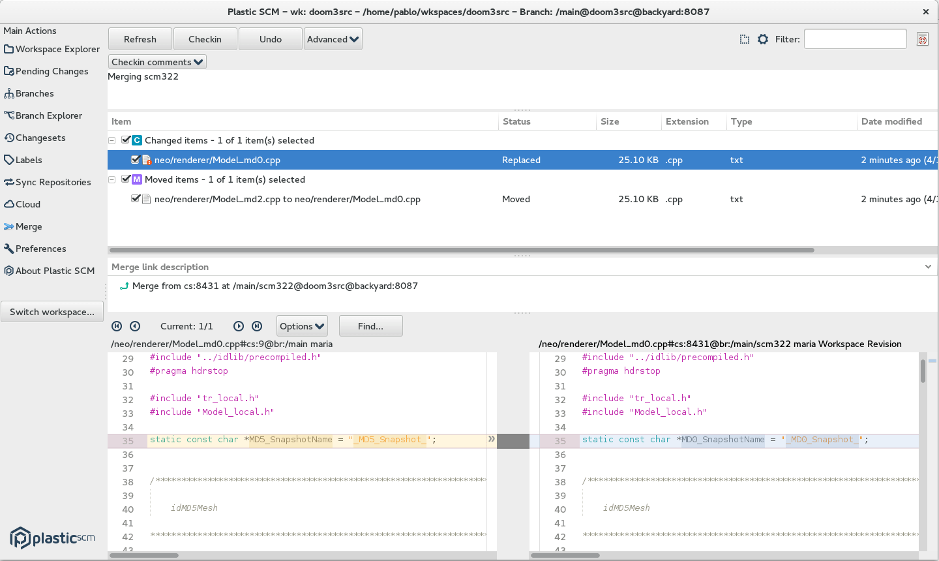Click the right diff pane vertical scrollbar
The width and height of the screenshot is (939, 561).
coord(923,371)
